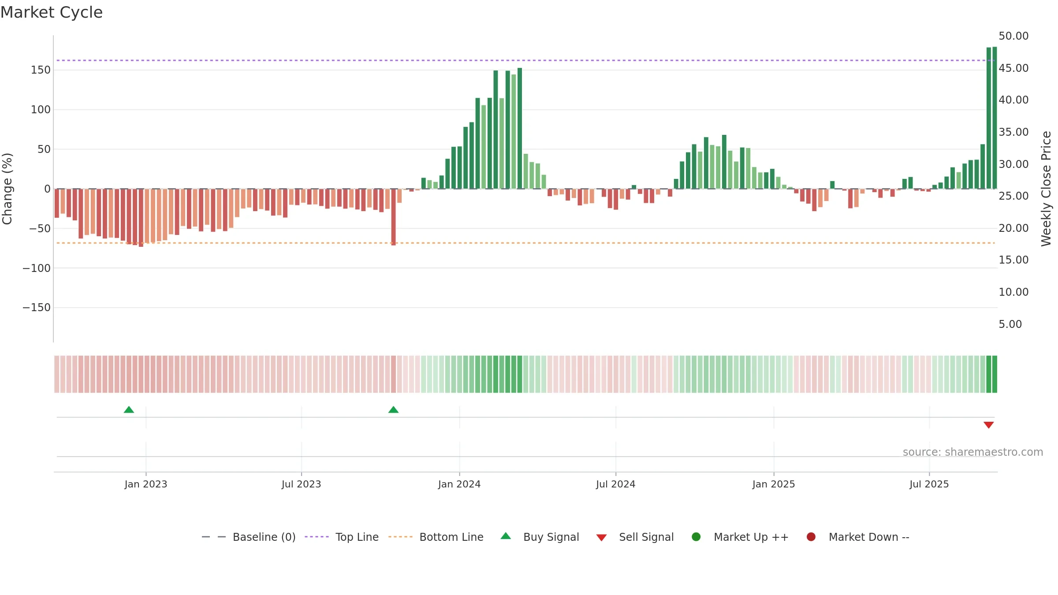This screenshot has width=1058, height=595.
Task: Click the buy signal marker before Jan 2023
Action: (129, 410)
